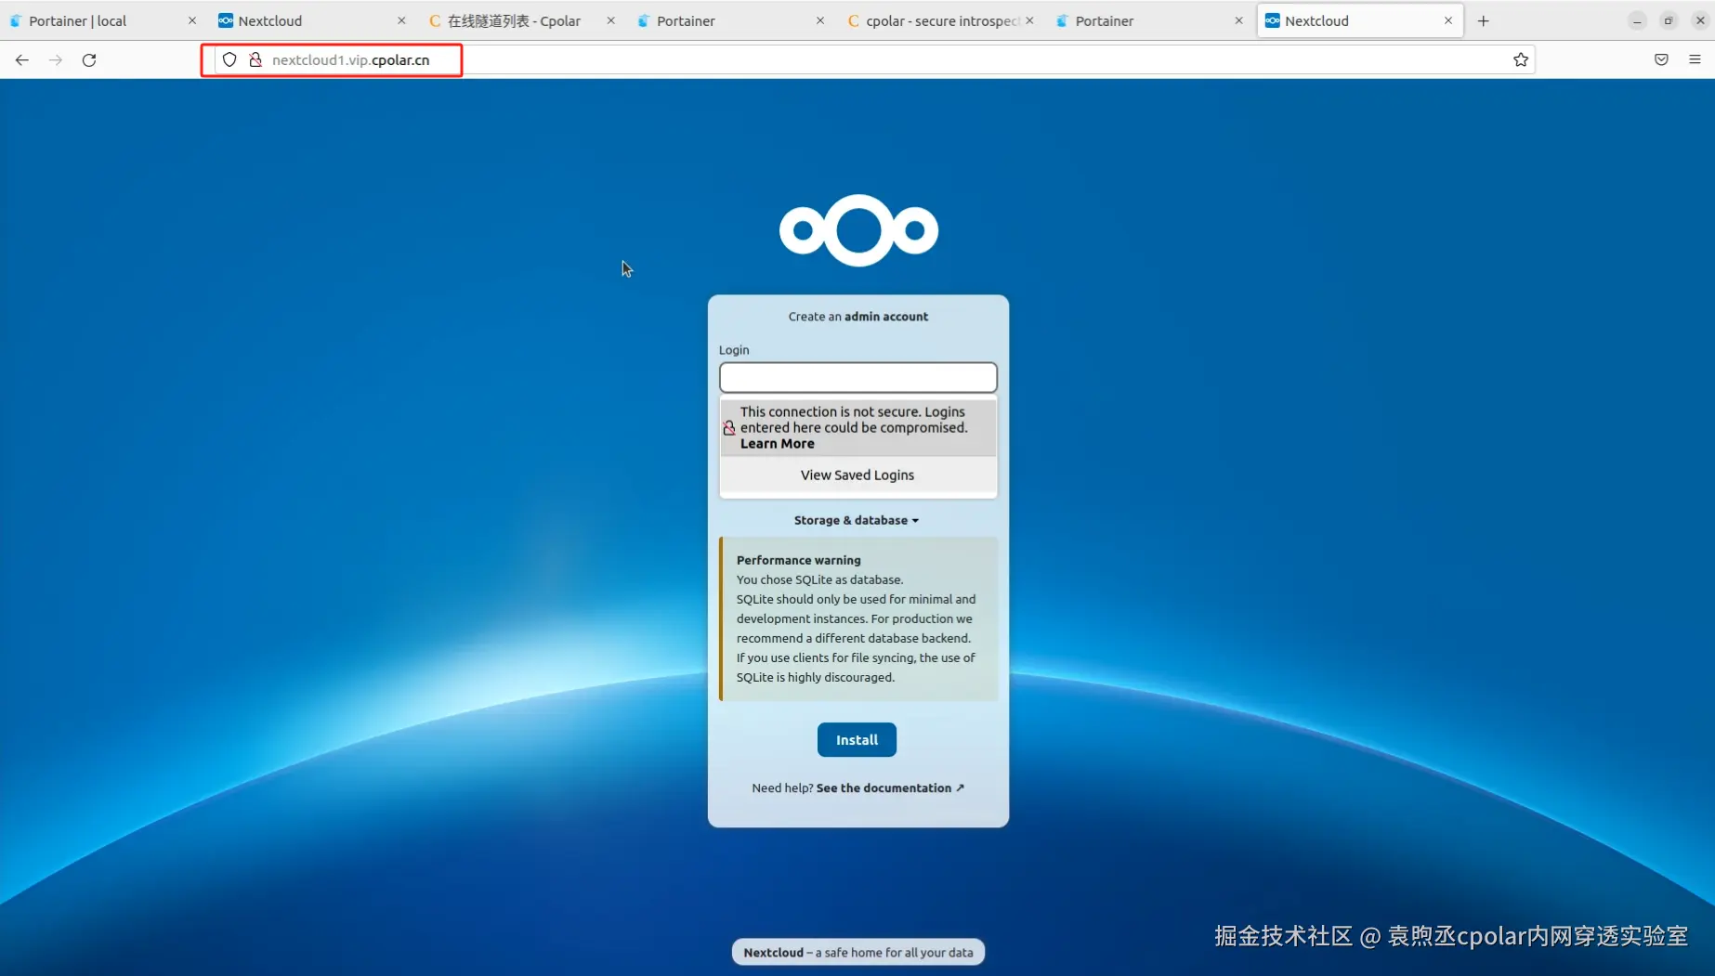Close the active Nextcloud tab
Viewport: 1715px width, 976px height.
(1448, 20)
